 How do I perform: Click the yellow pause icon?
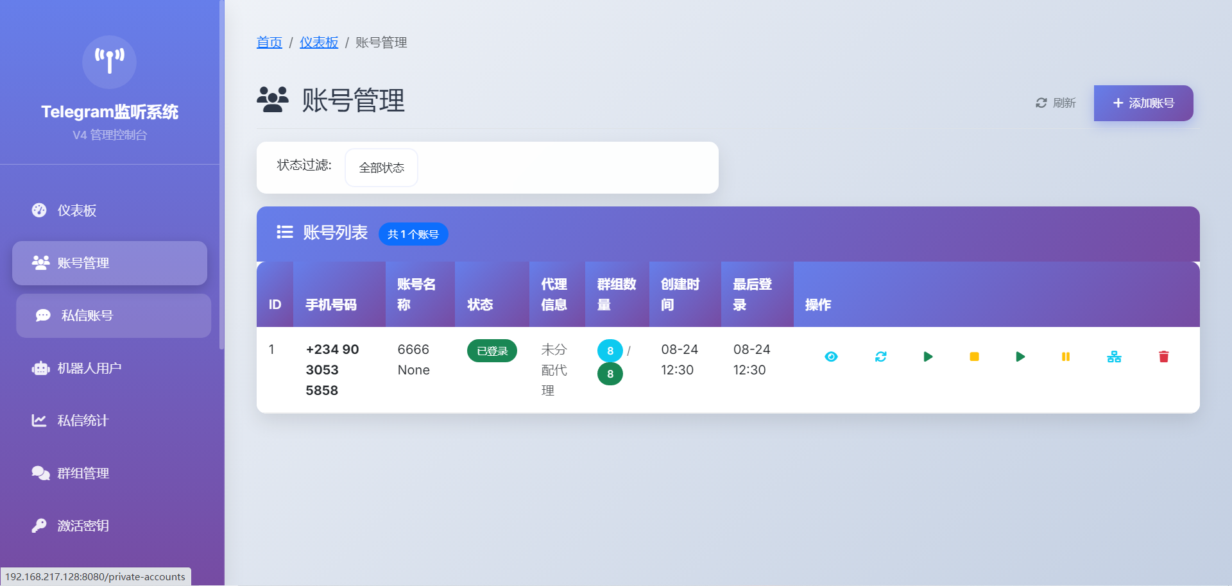(x=1066, y=356)
